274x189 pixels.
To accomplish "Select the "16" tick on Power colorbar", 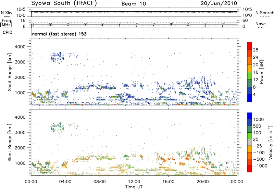I will [x=256, y=72].
